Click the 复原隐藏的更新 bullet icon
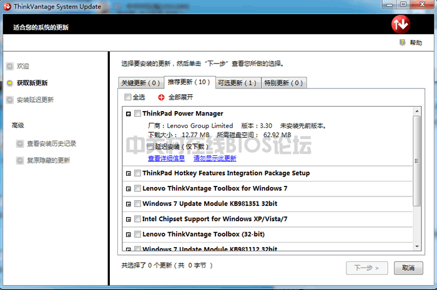The image size is (437, 290). click(x=20, y=160)
